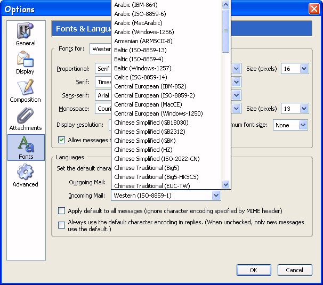Expand the Serif font dropdown arrow

pos(236,82)
